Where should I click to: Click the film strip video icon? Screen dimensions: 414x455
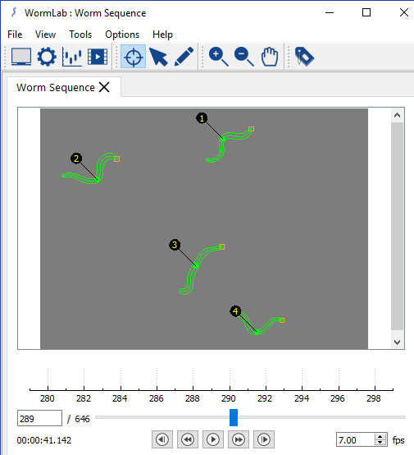click(x=98, y=57)
